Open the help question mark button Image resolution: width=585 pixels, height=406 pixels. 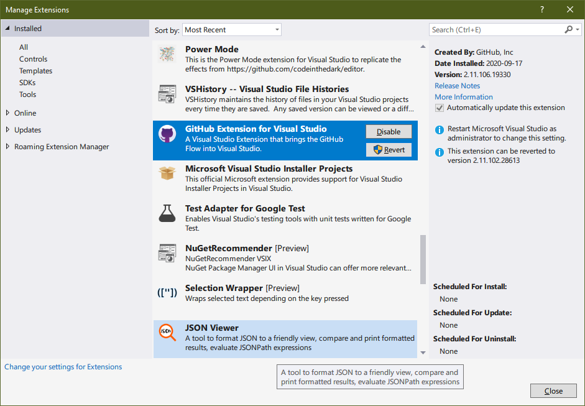pyautogui.click(x=541, y=10)
